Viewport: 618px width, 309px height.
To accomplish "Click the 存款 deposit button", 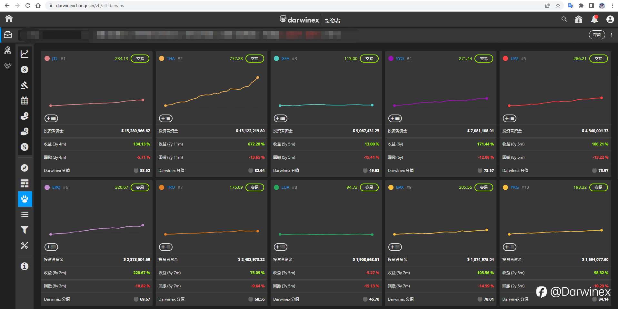I will pyautogui.click(x=597, y=35).
